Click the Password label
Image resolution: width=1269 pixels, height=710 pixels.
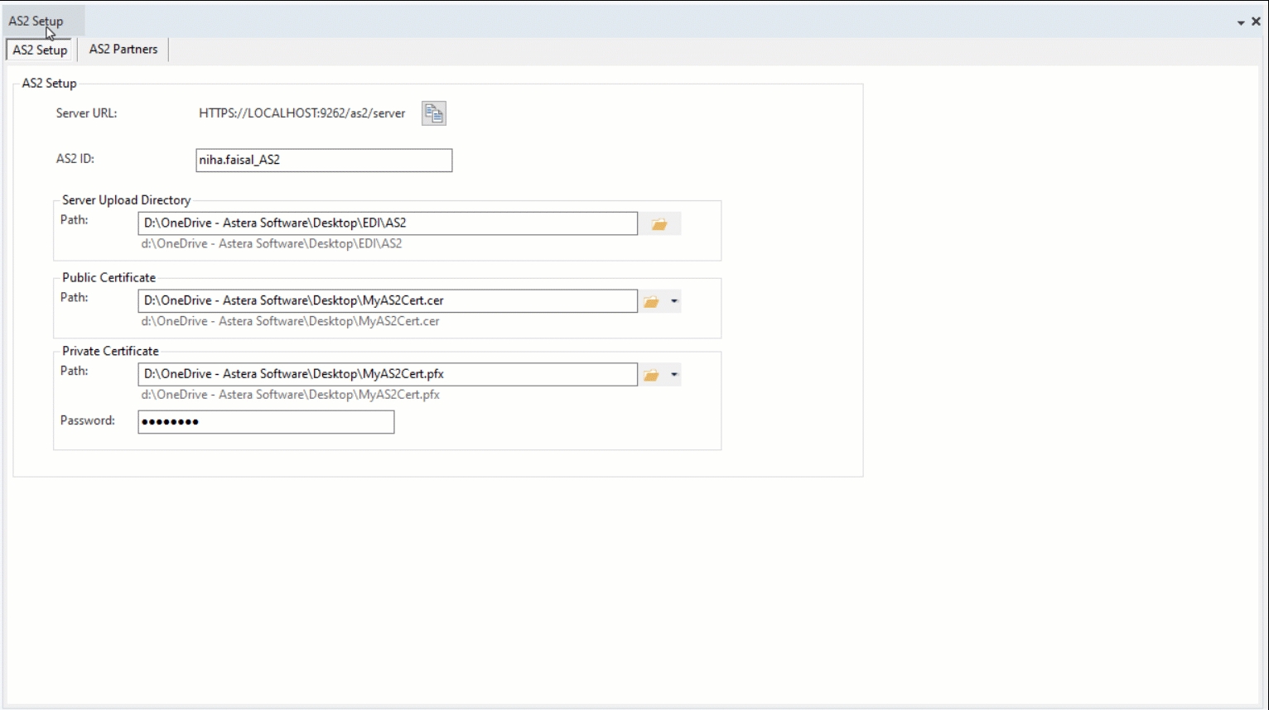[x=88, y=421]
